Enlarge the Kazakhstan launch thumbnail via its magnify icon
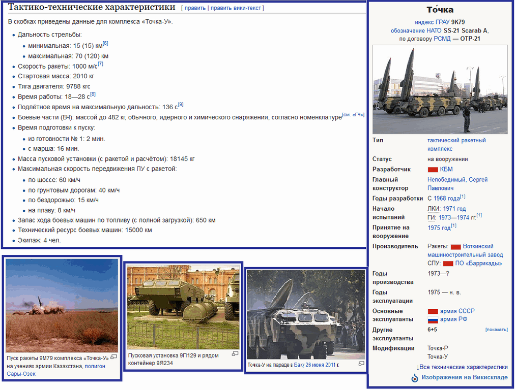 tap(113, 356)
